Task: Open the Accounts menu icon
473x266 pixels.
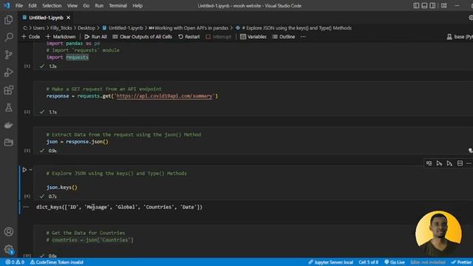Action: [x=8, y=231]
